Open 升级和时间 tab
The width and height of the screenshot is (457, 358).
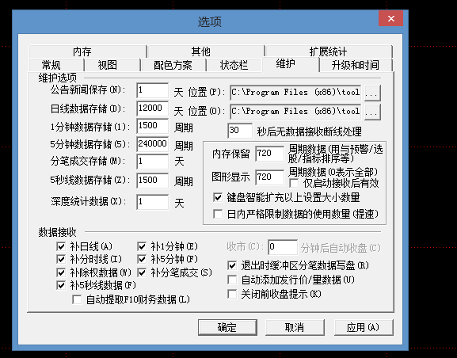click(356, 65)
